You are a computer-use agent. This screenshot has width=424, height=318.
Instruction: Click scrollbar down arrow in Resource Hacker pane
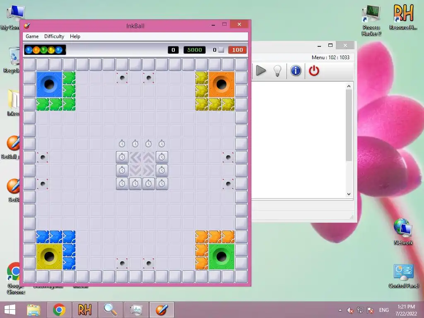349,194
